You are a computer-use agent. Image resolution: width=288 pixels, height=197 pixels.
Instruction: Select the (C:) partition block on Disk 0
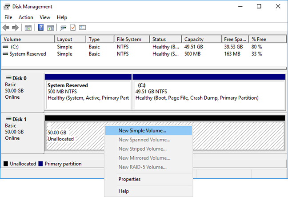tap(209, 92)
